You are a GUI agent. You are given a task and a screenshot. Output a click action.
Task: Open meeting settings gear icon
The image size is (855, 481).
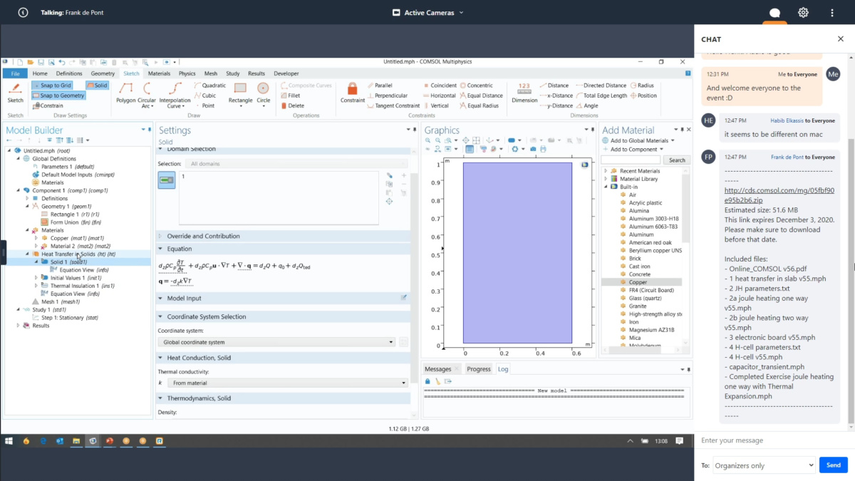(803, 13)
